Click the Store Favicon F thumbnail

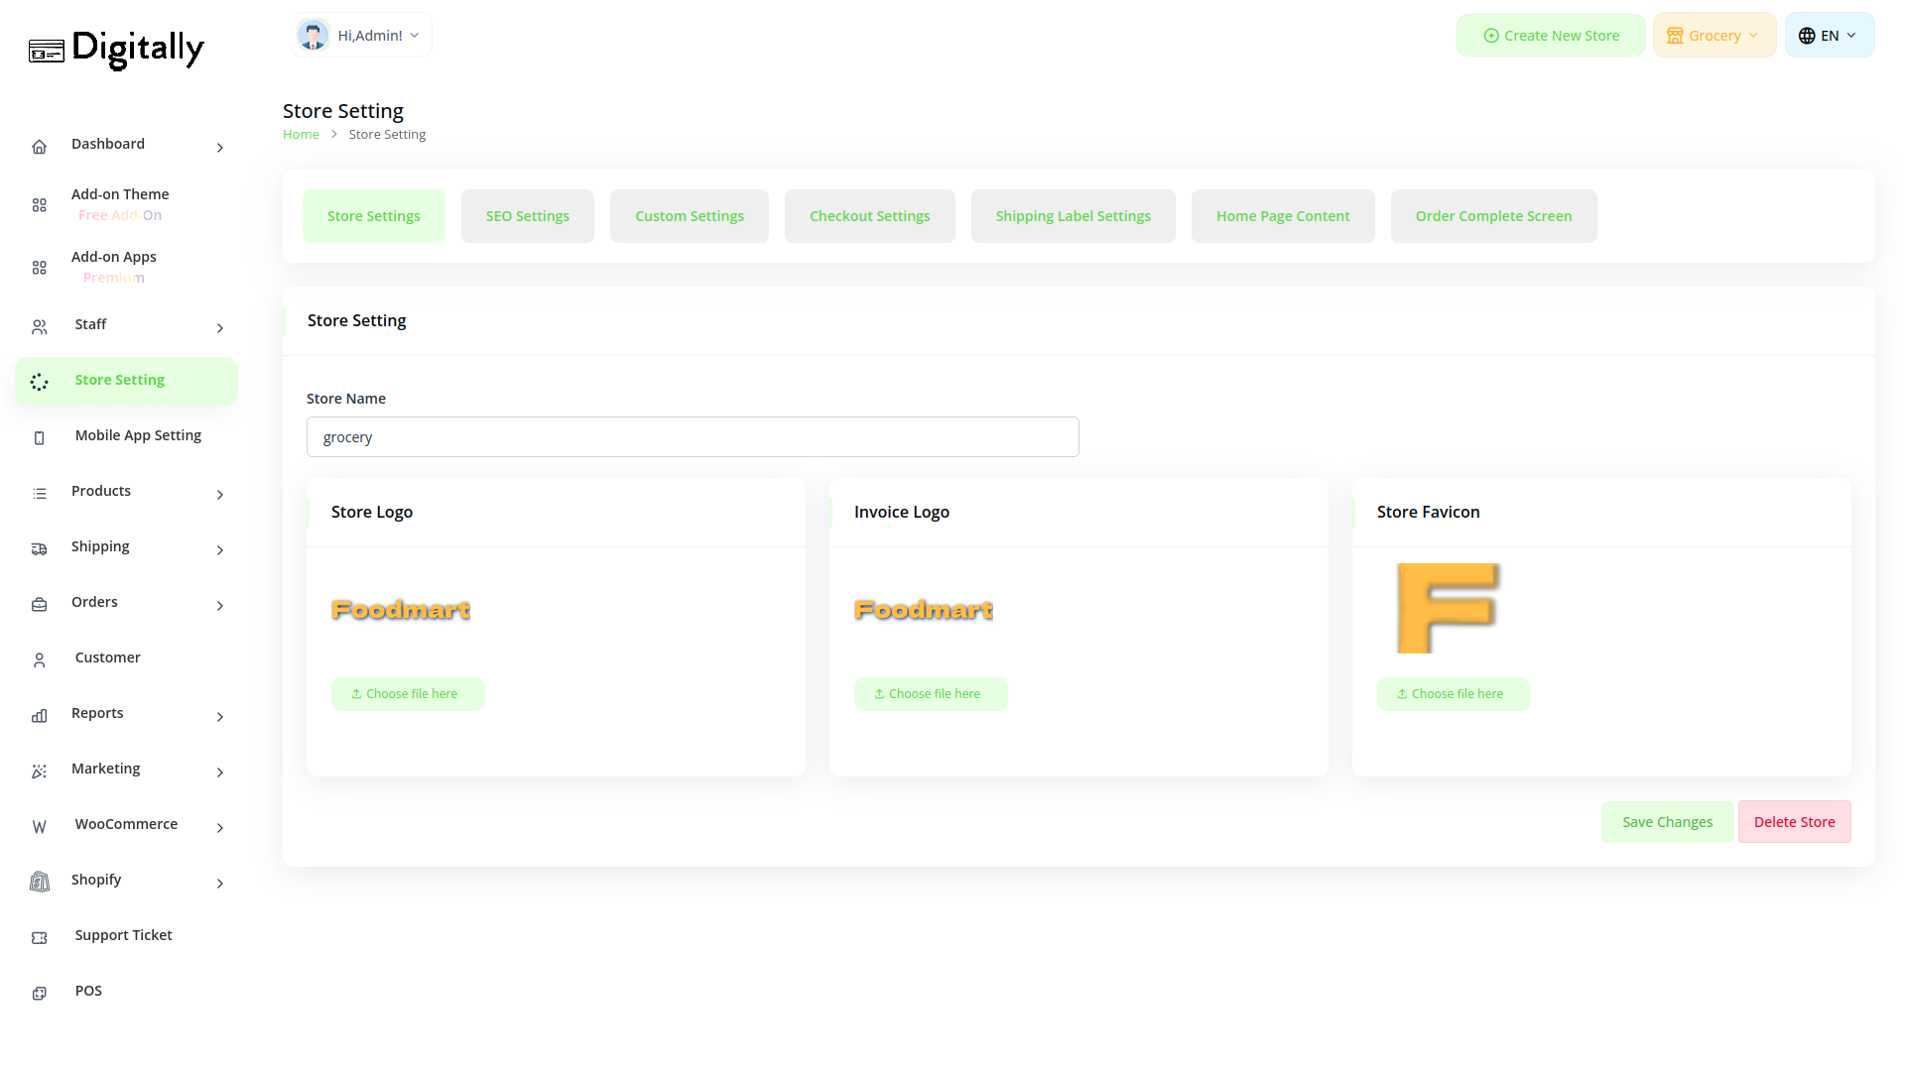1448,608
